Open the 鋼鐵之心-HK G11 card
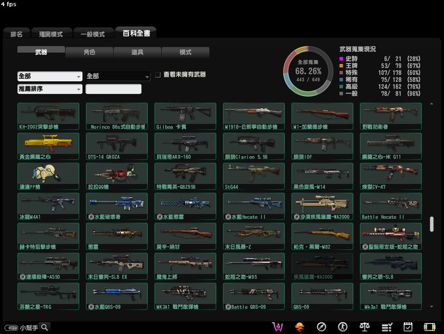Viewport: 444px width, 334px height. (x=391, y=147)
